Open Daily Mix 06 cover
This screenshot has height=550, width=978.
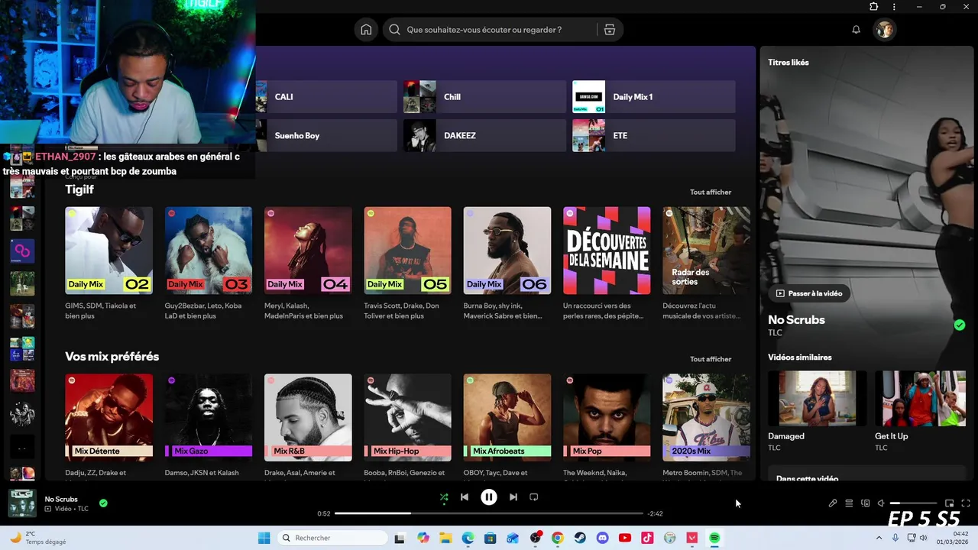507,251
